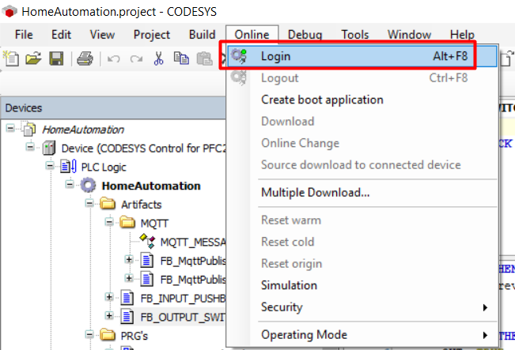Screen dimensions: 515x350
Task: Select Login from the Online menu
Action: tap(362, 56)
